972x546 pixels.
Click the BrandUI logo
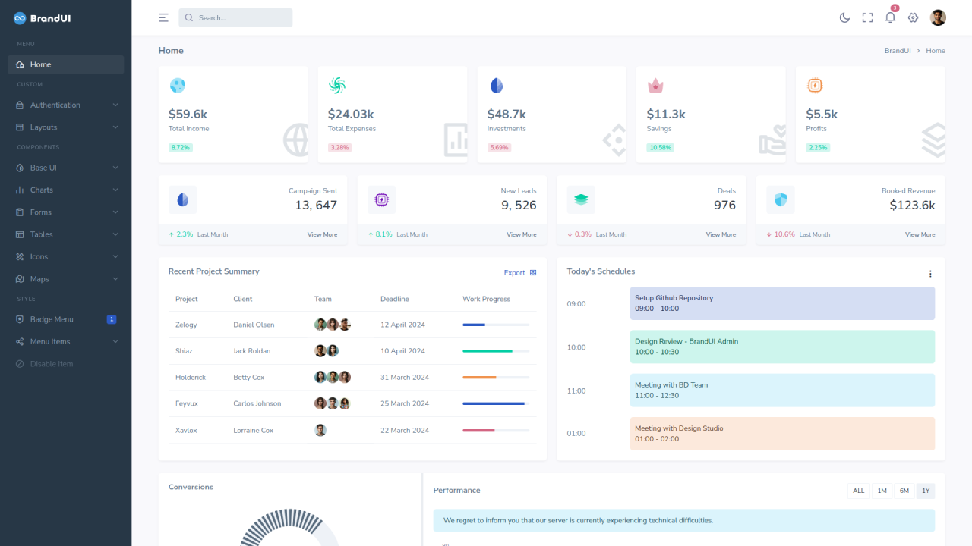point(43,18)
